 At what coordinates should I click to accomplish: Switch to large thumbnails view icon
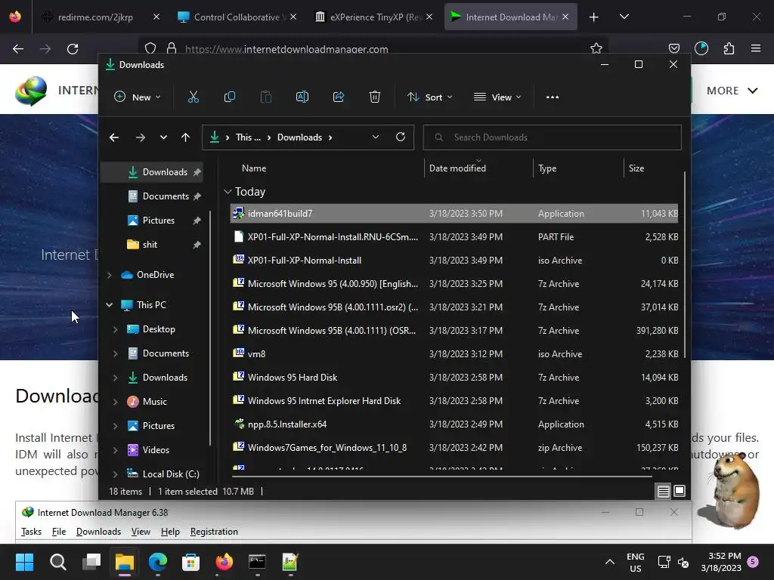click(x=680, y=491)
